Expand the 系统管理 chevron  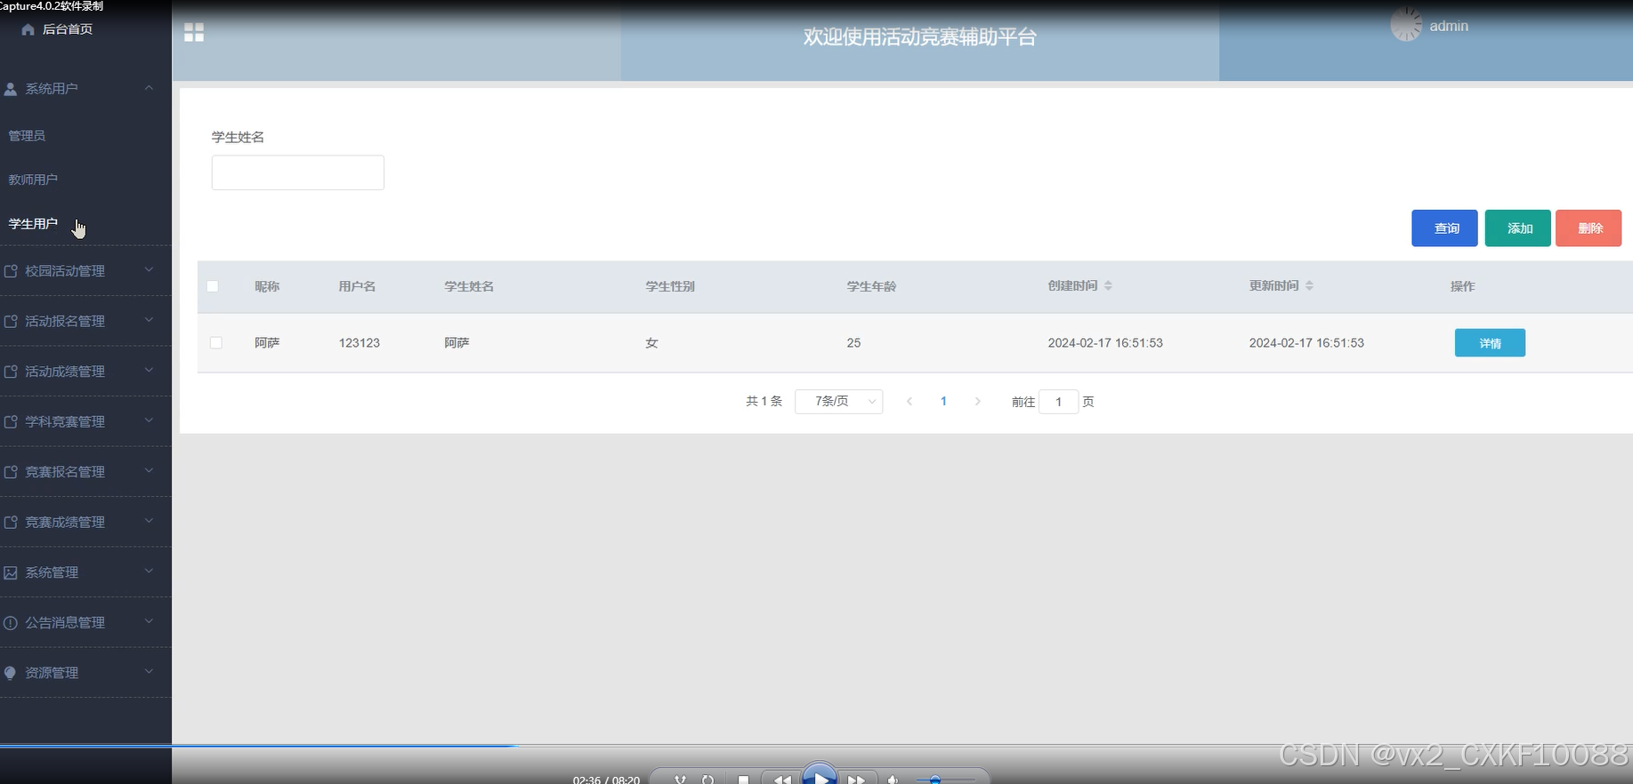click(149, 572)
